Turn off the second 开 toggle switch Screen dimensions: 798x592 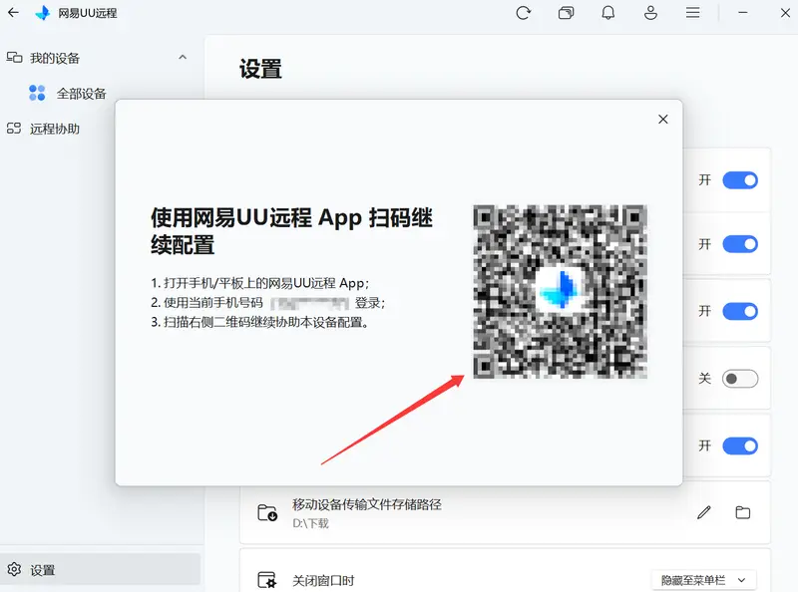(740, 244)
